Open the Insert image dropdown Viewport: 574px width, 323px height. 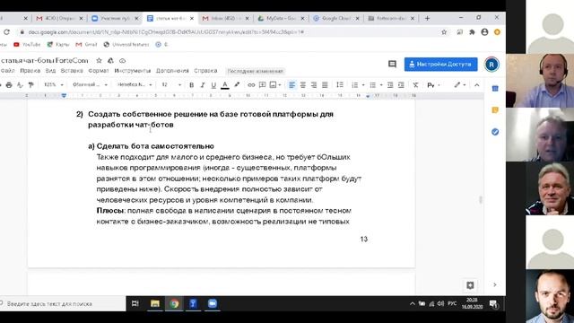point(275,85)
